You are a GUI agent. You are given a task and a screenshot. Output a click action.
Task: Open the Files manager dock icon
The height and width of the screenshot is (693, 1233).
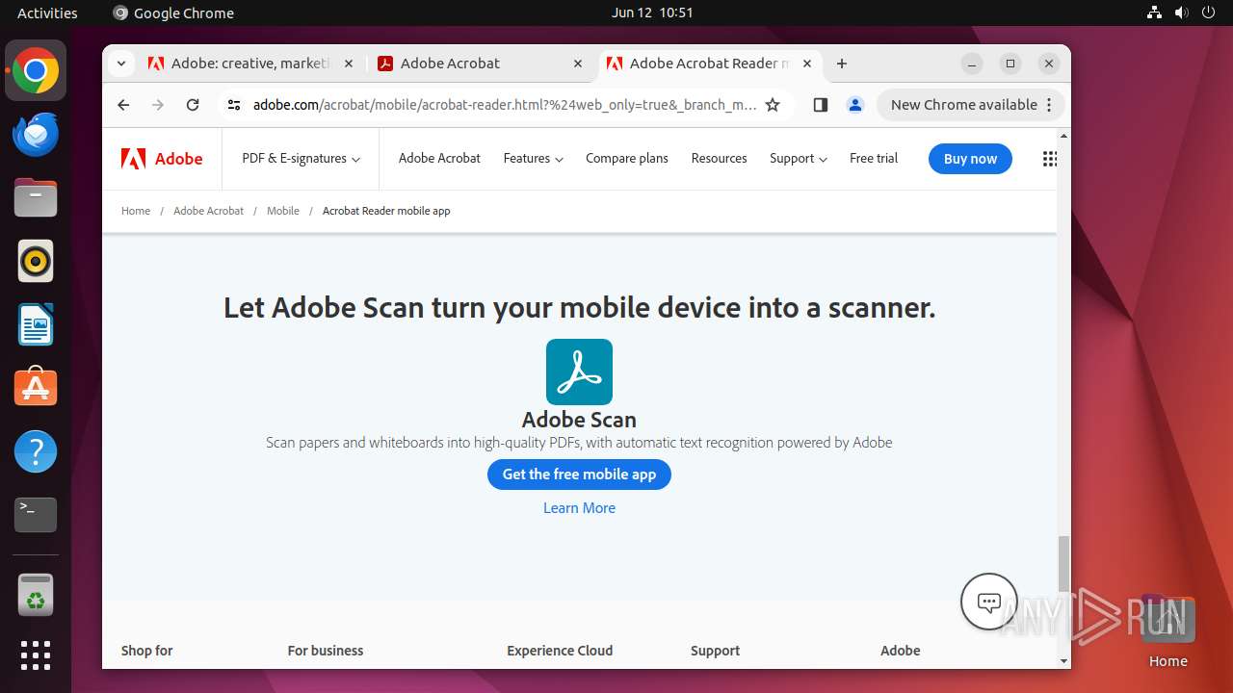click(x=36, y=198)
